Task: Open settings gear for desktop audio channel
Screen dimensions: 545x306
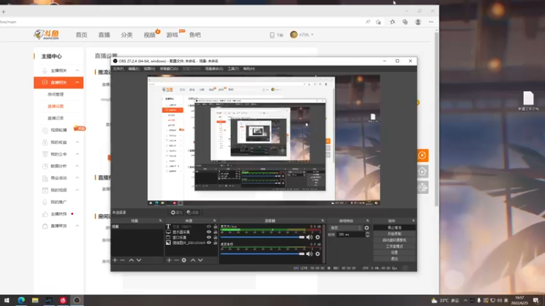Action: [x=317, y=254]
